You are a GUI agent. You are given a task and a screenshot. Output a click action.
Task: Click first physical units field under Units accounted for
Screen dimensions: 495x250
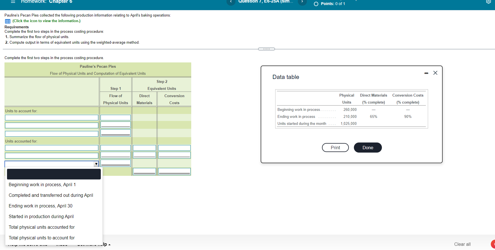(x=116, y=148)
